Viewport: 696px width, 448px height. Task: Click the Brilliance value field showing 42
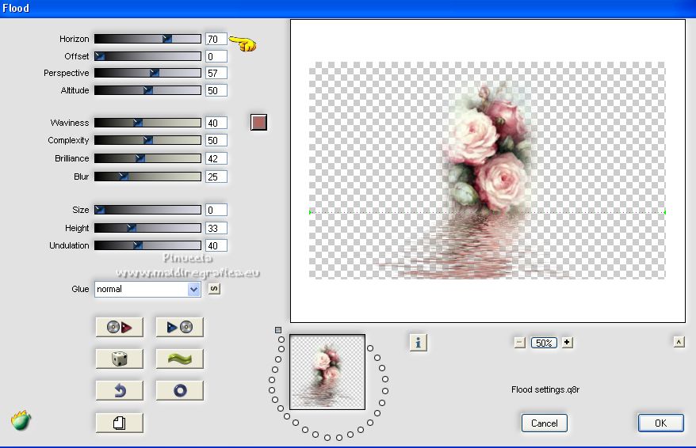tap(216, 158)
